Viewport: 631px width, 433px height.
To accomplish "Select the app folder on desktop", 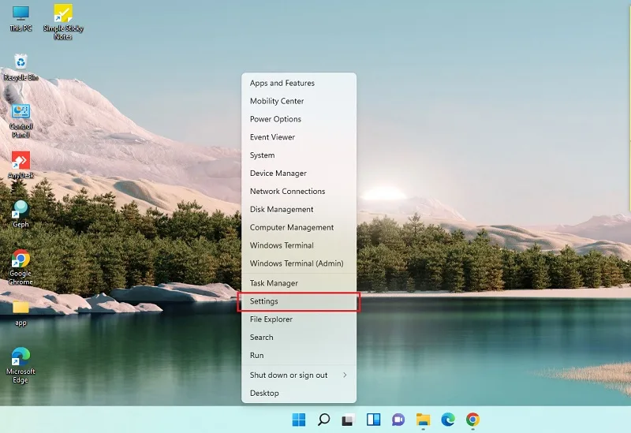I will point(21,313).
